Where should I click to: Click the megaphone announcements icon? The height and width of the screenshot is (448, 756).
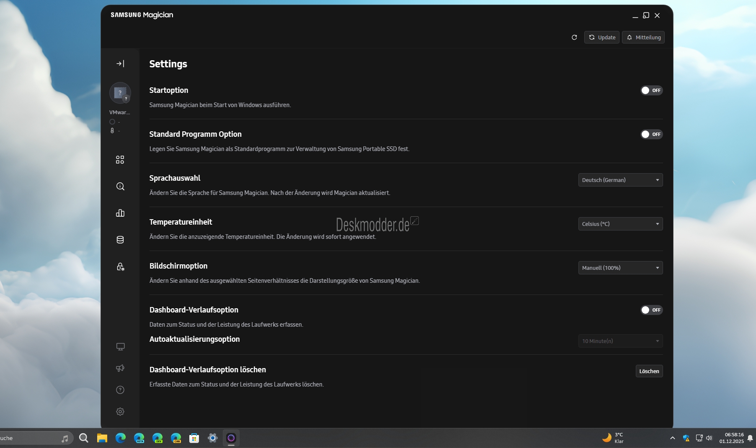click(x=120, y=368)
